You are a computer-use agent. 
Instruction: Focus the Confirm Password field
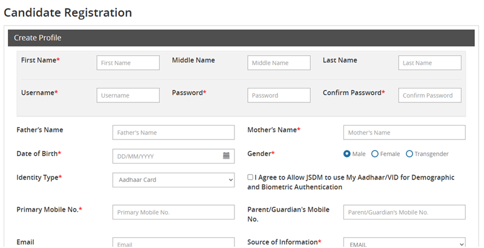(429, 95)
